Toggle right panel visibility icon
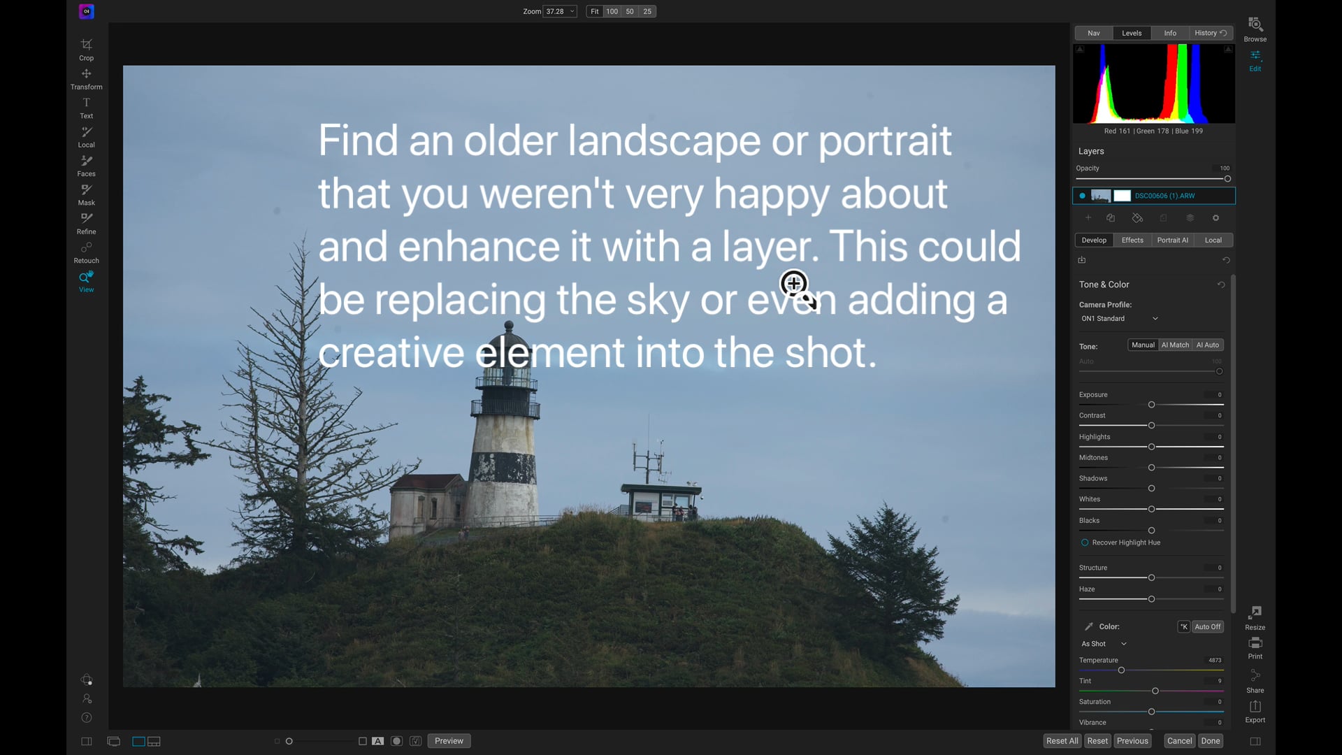This screenshot has height=755, width=1342. 1255,741
